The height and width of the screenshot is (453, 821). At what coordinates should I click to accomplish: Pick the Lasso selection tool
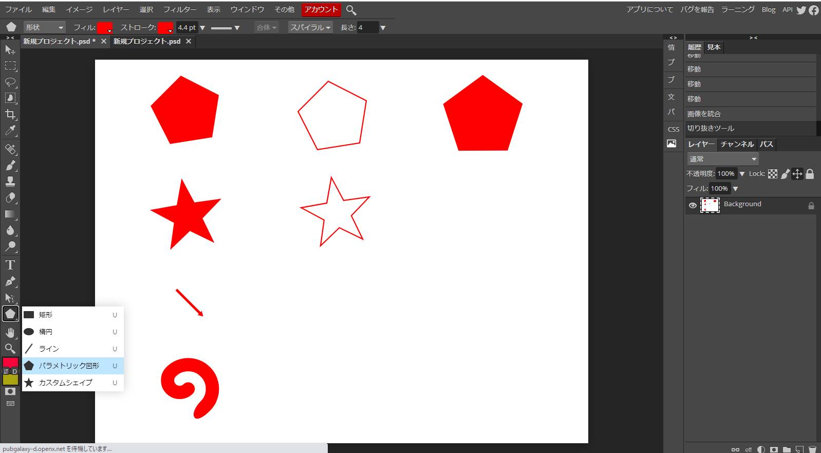10,82
